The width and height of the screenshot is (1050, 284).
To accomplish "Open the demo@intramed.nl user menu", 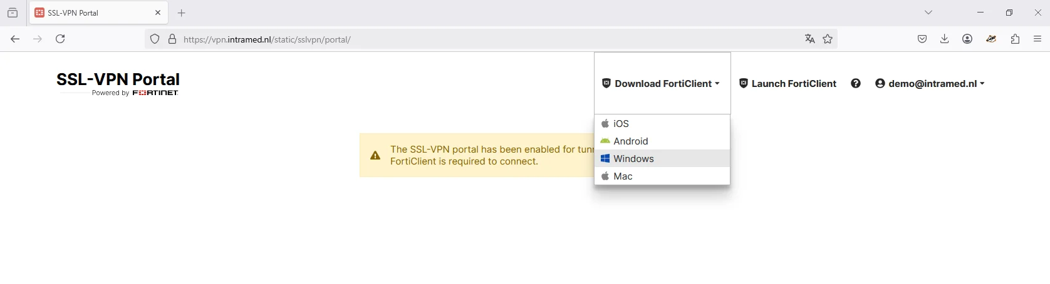I will pyautogui.click(x=930, y=83).
